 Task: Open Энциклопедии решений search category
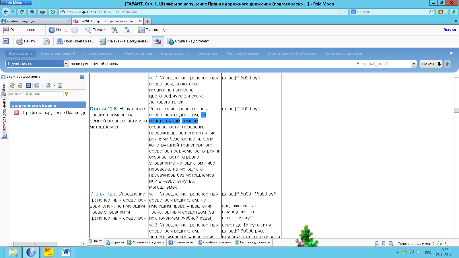click(x=58, y=54)
